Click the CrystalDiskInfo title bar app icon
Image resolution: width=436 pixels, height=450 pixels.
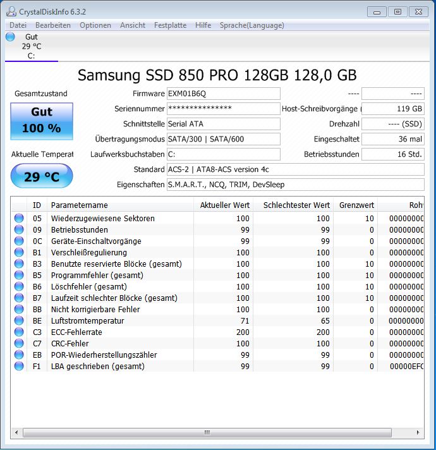[x=11, y=12]
